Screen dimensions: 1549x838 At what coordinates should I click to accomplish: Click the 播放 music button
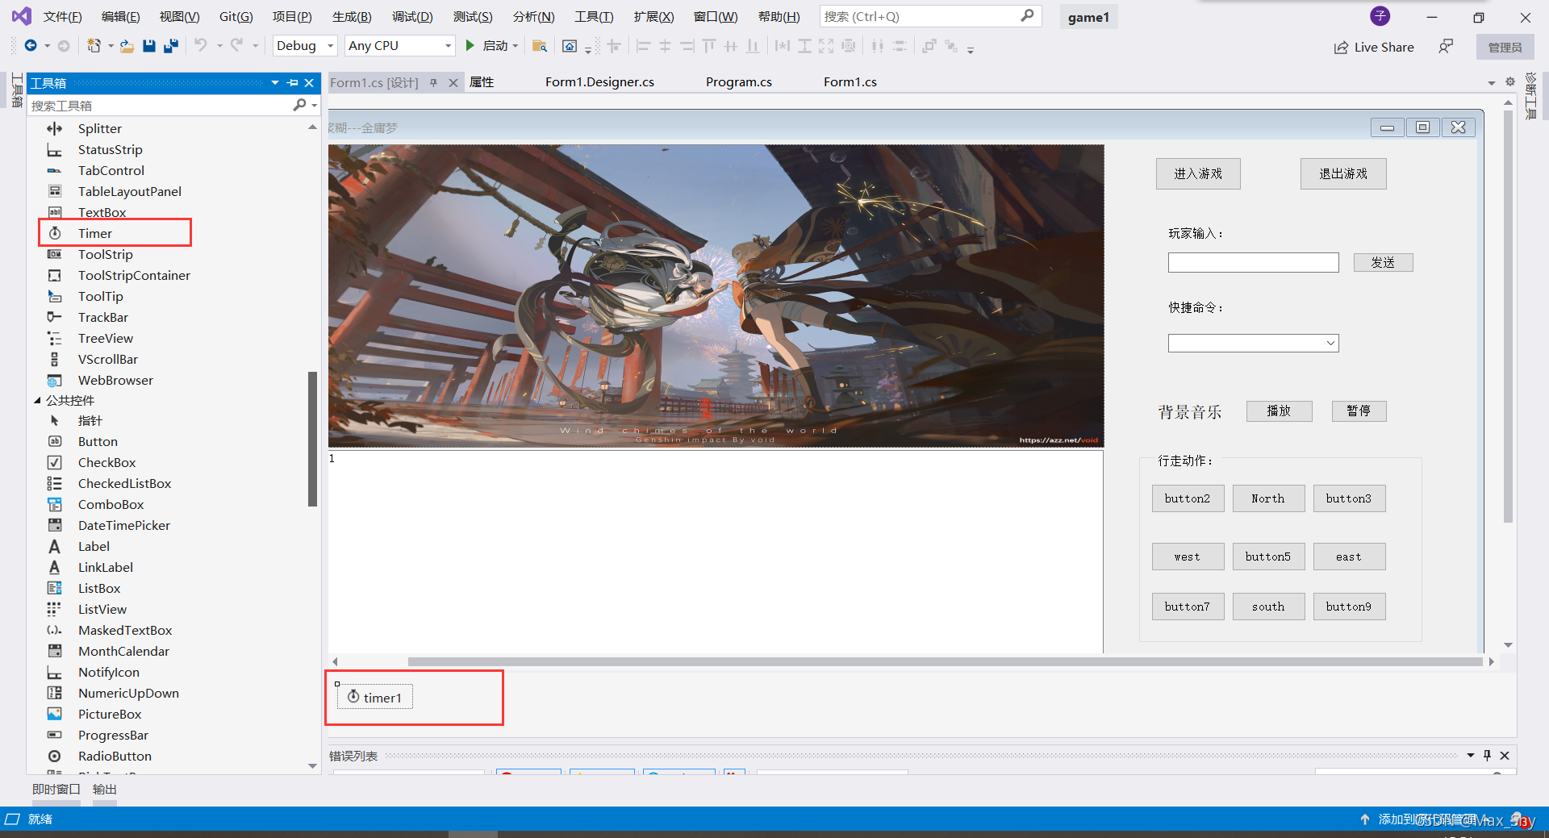(1279, 411)
